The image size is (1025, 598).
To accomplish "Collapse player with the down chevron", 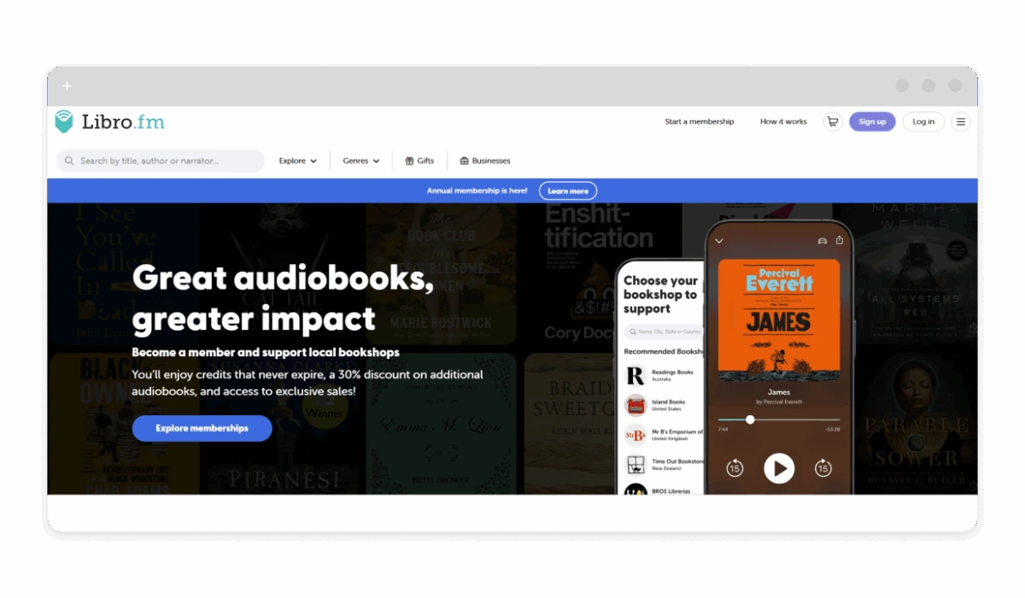I will (719, 241).
